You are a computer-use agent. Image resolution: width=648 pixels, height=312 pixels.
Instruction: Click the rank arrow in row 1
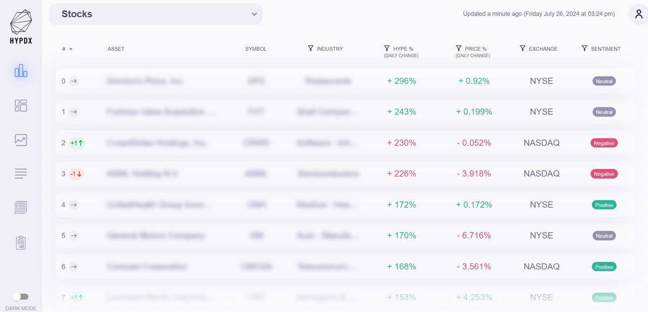click(74, 112)
